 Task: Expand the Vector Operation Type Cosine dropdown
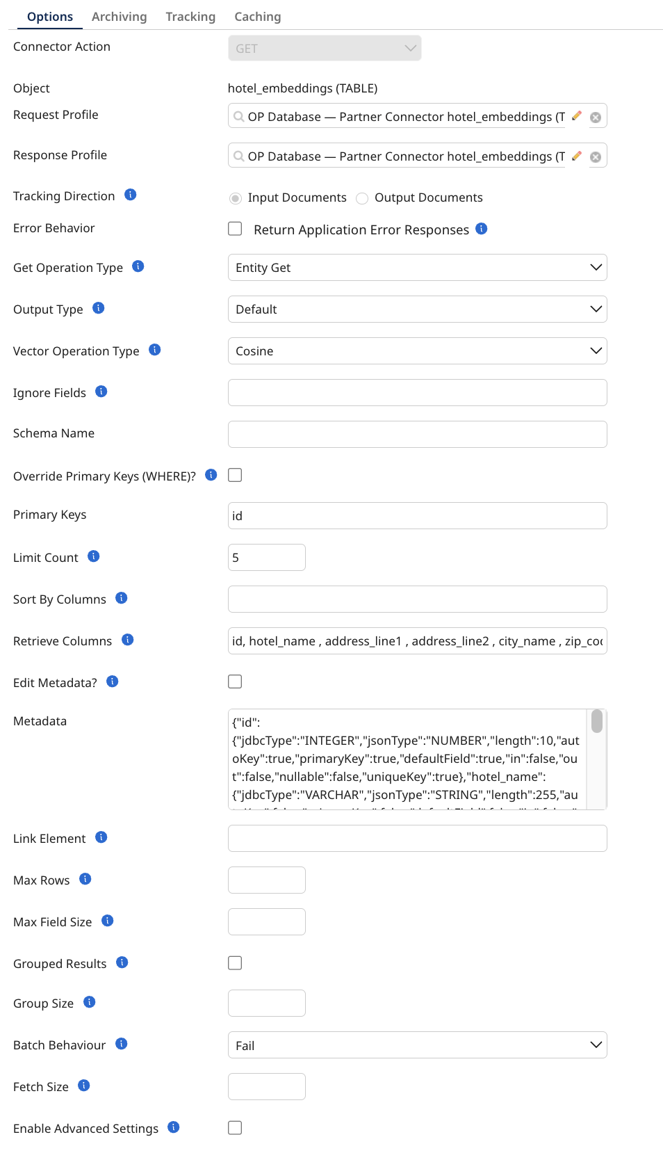[x=417, y=351]
